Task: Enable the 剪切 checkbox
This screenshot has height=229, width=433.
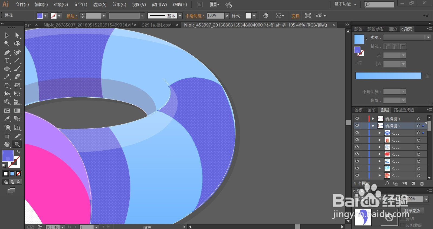Action: 402,218
